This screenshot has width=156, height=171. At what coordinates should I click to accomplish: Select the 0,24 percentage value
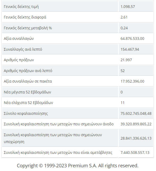pos(124,28)
